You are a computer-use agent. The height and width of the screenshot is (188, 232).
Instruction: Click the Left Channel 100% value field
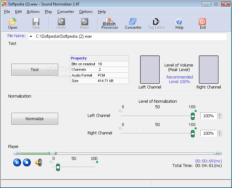pos(208,116)
